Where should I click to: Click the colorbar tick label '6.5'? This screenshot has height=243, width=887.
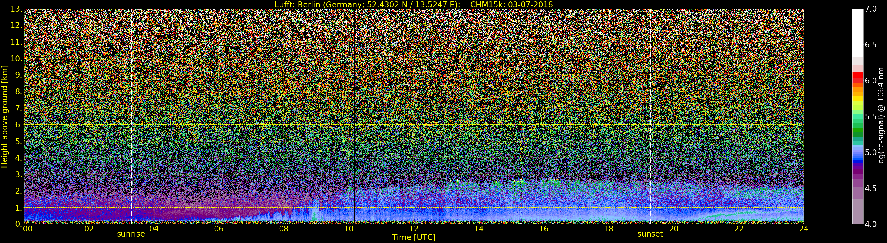(871, 45)
